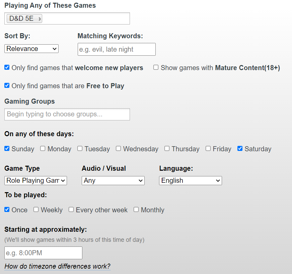Deselect the Saturday checkbox
The height and width of the screenshot is (274, 292).
(240, 149)
